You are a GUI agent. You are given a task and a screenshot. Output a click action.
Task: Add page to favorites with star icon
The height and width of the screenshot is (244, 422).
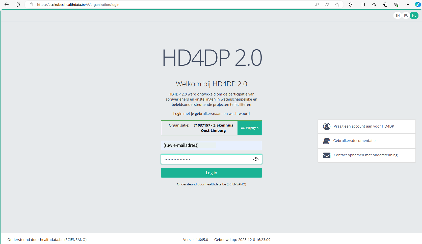tap(337, 5)
